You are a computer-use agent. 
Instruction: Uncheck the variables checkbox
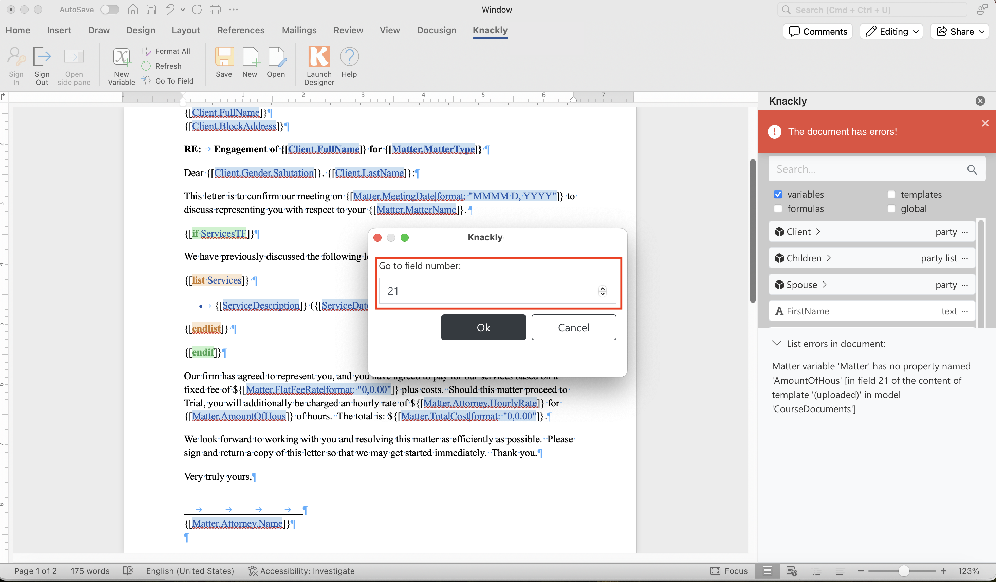(778, 194)
